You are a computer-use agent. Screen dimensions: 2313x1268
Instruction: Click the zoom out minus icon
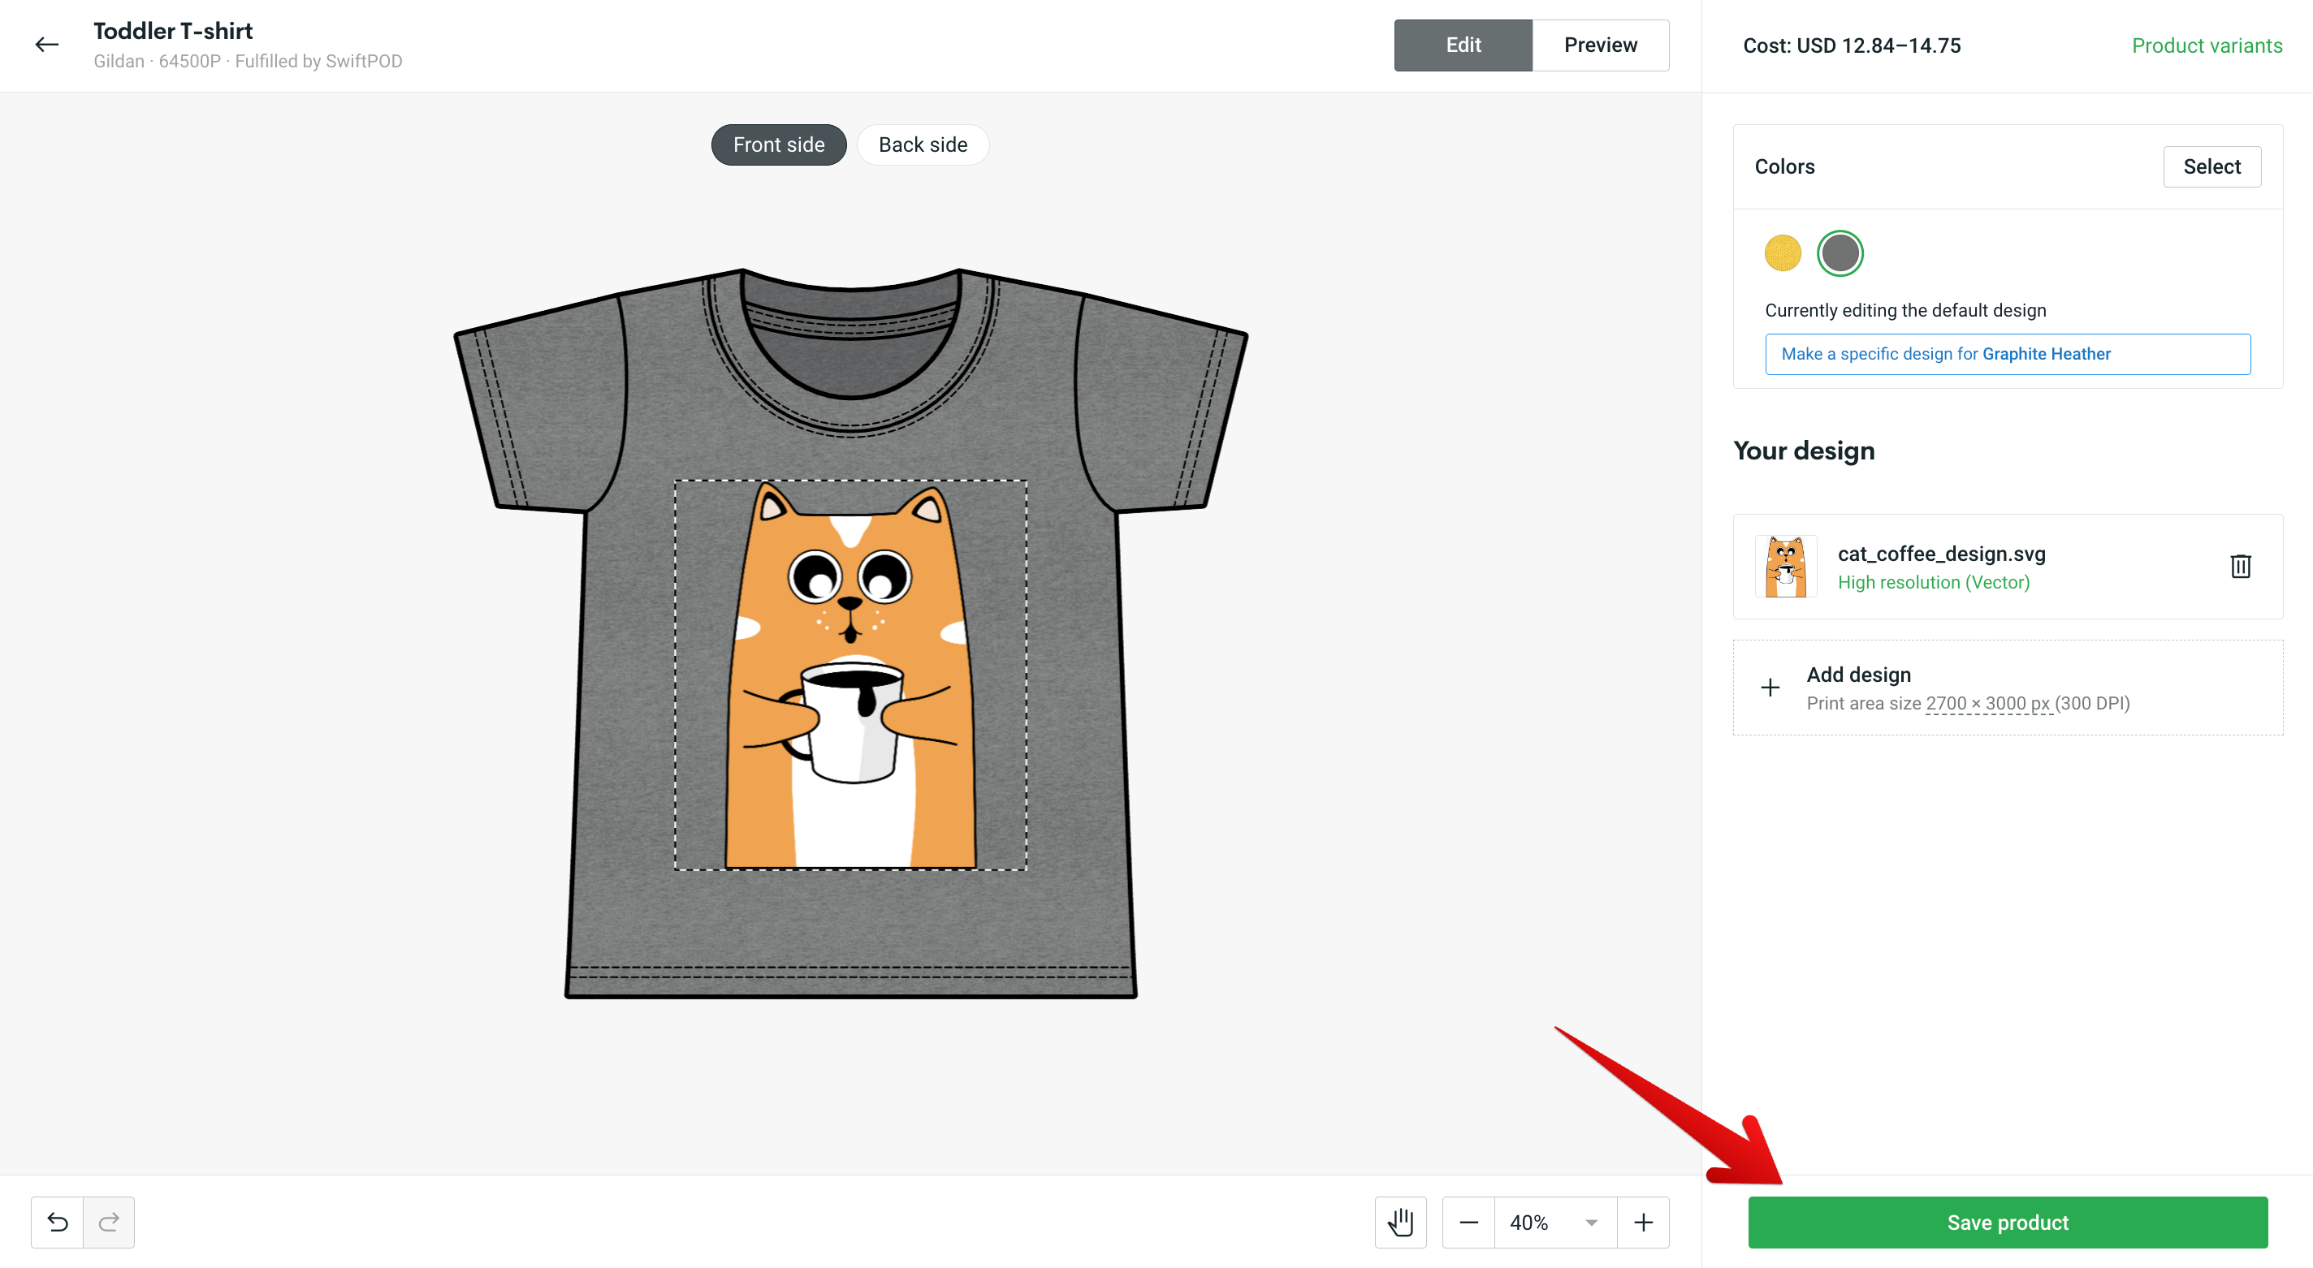click(x=1467, y=1223)
